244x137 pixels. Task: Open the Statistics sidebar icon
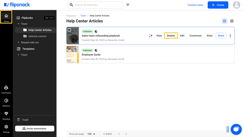click(6, 103)
